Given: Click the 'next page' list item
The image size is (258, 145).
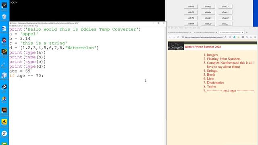Looking at the screenshot, I should pyautogui.click(x=230, y=90).
